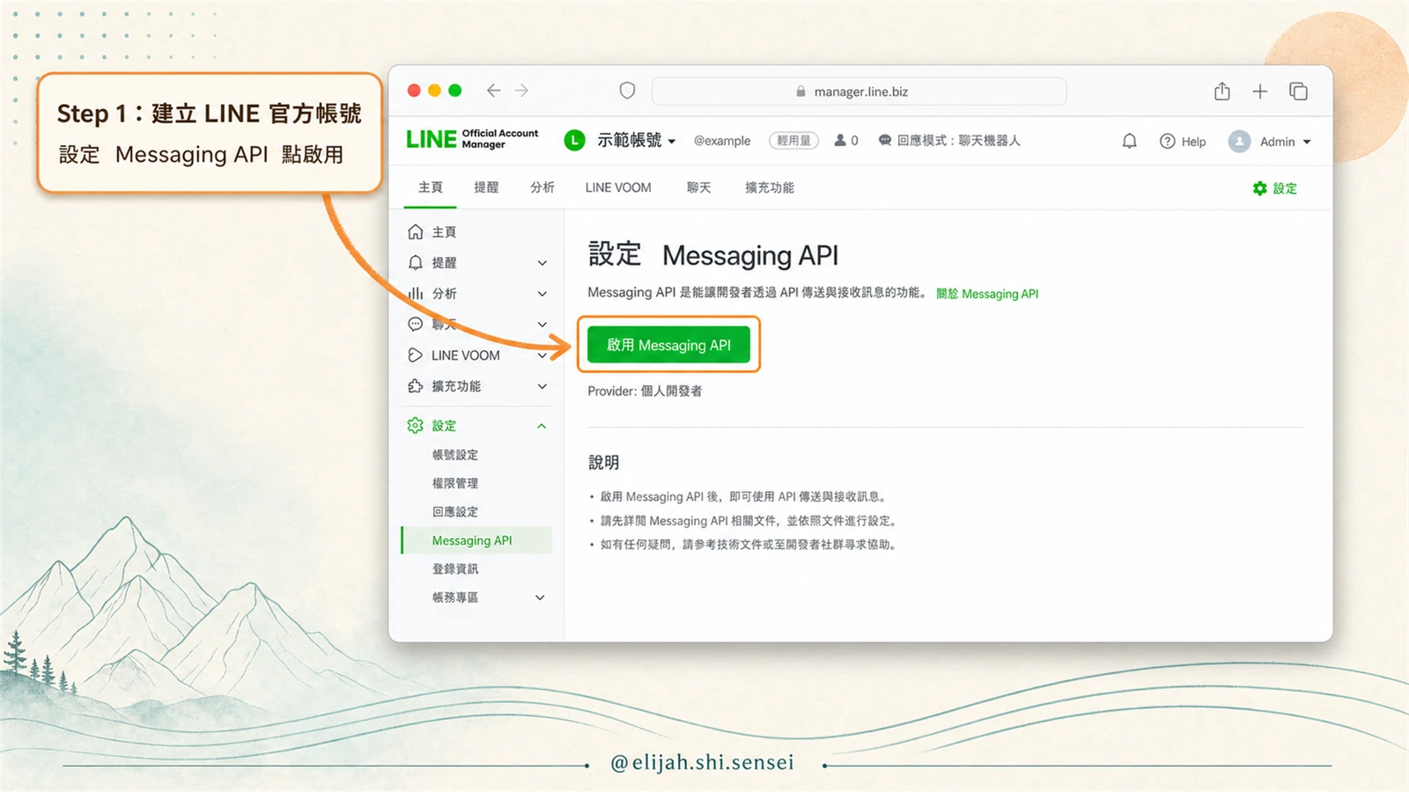Open the shield privacy report icon

[627, 91]
